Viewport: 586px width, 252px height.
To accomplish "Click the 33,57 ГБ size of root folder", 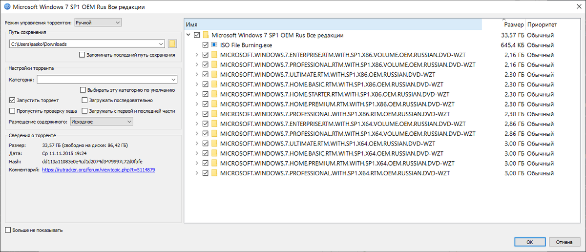I will pos(512,35).
